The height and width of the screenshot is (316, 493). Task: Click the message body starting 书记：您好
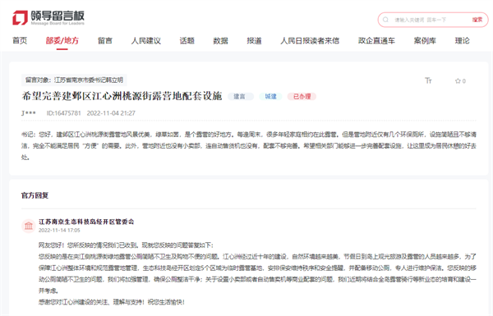click(249, 146)
